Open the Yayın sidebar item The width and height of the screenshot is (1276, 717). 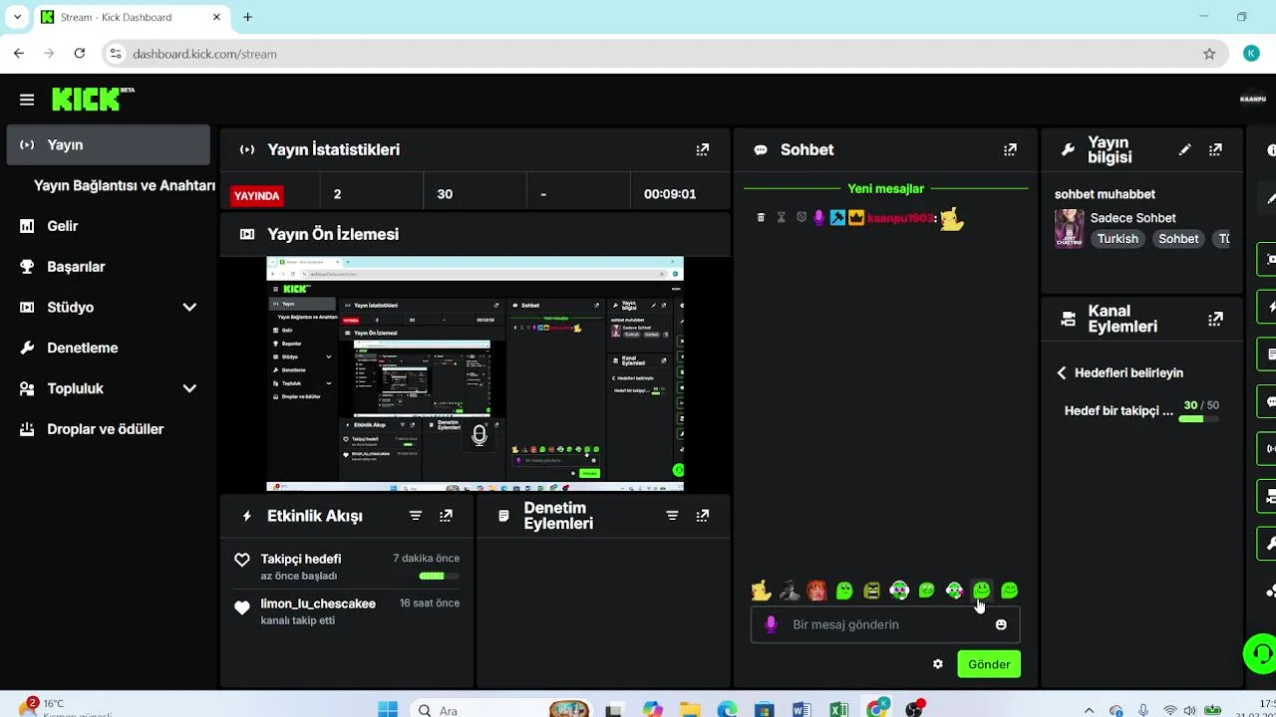click(109, 144)
